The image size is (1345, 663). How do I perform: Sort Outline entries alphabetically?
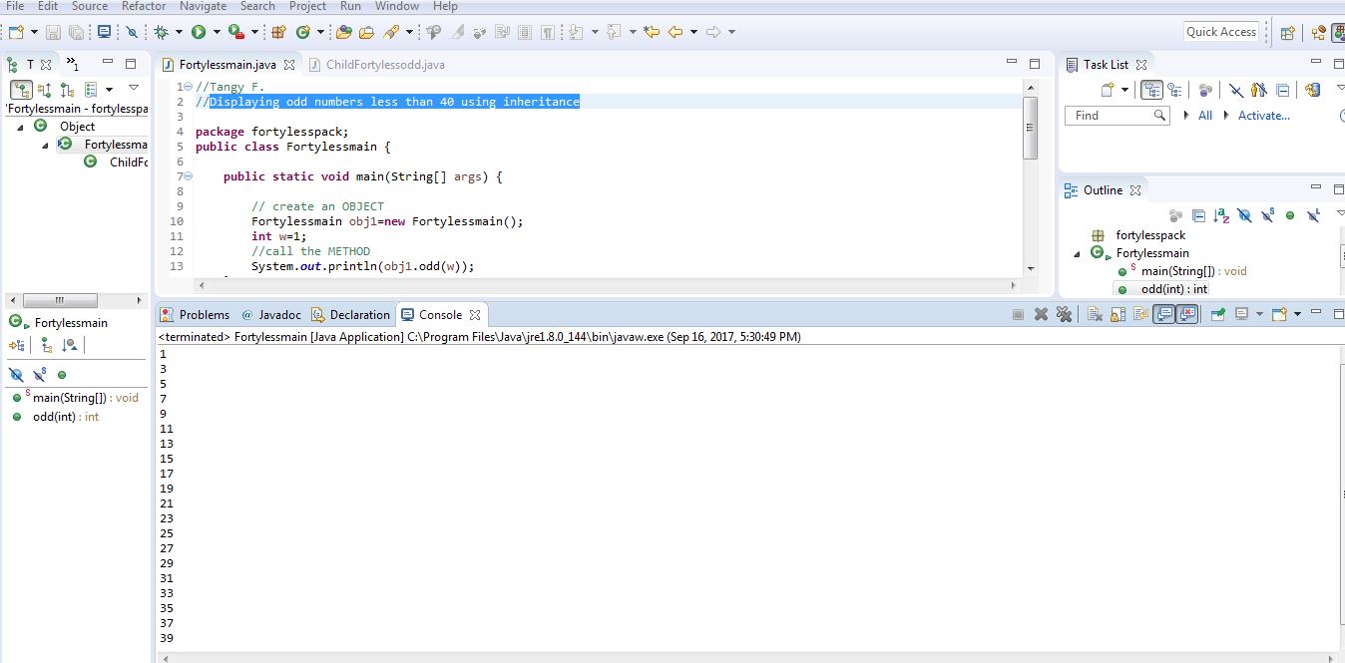coord(1219,215)
